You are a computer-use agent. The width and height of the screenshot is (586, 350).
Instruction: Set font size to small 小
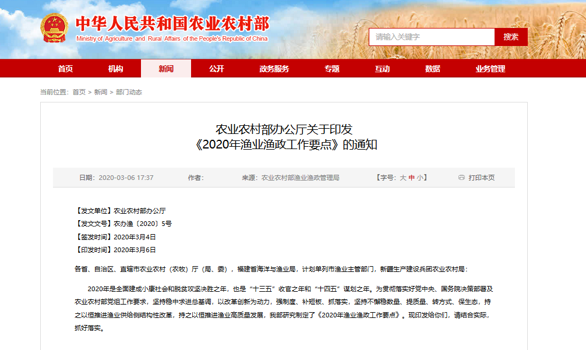click(x=420, y=178)
